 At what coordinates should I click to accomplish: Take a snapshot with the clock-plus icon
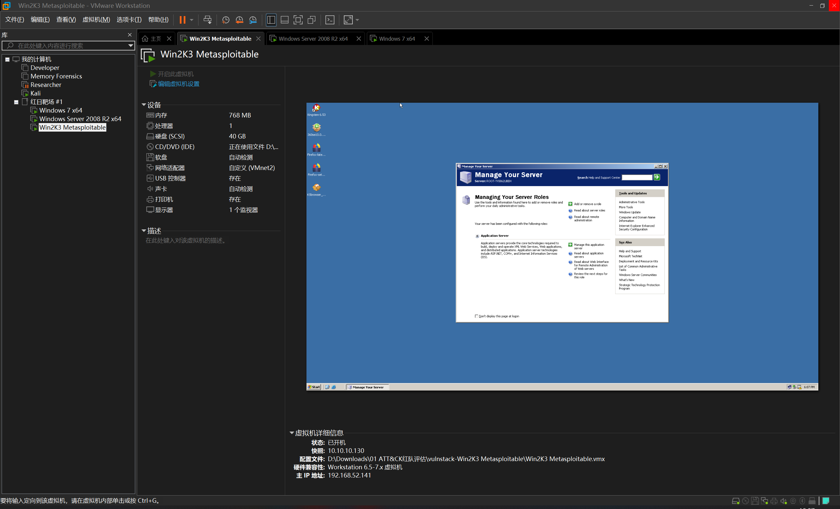pyautogui.click(x=225, y=20)
